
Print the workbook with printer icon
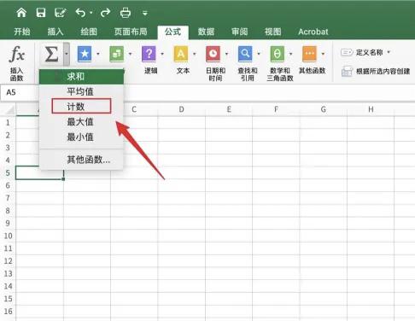click(x=126, y=13)
